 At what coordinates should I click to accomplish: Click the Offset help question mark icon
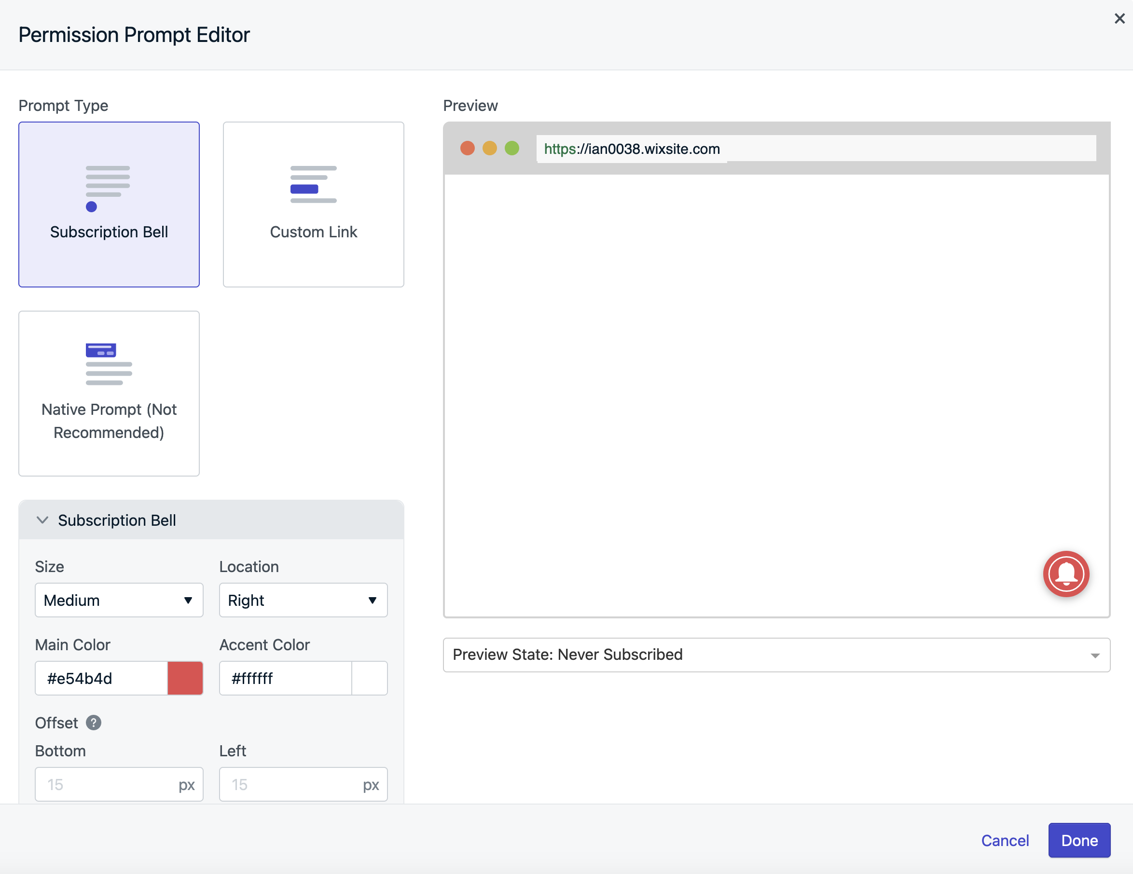tap(94, 723)
